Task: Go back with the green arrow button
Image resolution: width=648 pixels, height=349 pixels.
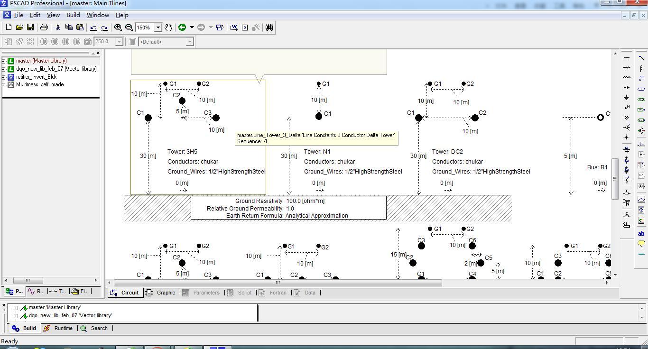Action: [x=182, y=28]
